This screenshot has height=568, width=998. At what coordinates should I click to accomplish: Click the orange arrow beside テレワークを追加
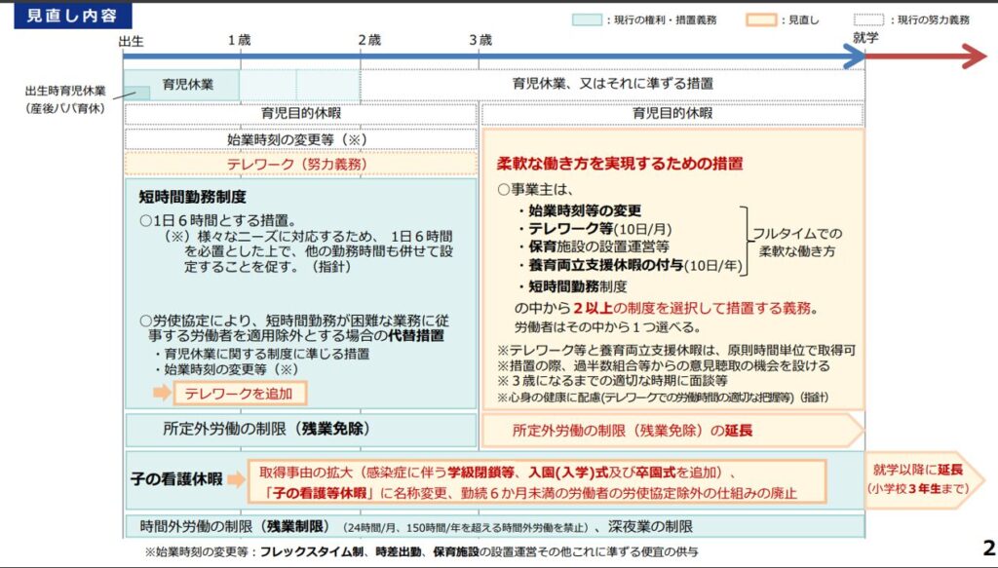coord(161,393)
